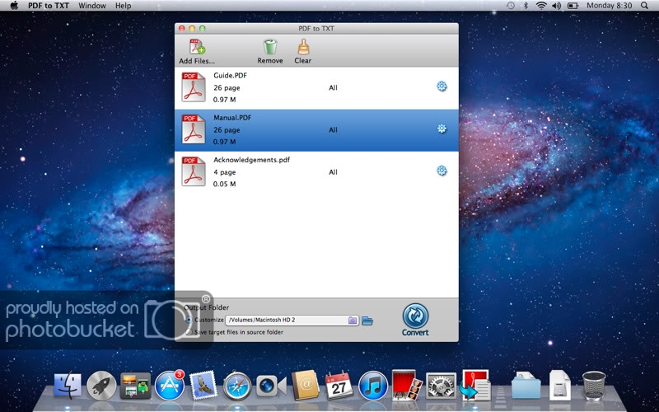Click the Bluetooth menu bar icon

[x=526, y=6]
